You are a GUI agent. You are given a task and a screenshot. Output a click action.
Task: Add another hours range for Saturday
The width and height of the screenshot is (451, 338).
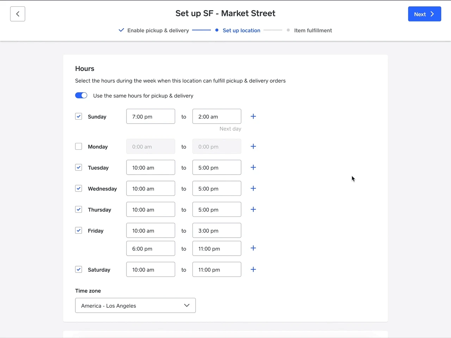click(253, 270)
